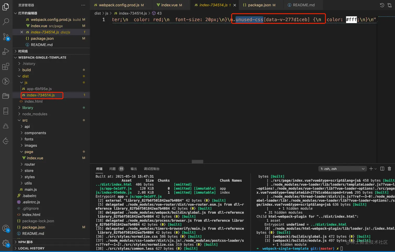395x252 pixels.
Task: Switch to index.vue editor tab
Action: click(x=169, y=5)
